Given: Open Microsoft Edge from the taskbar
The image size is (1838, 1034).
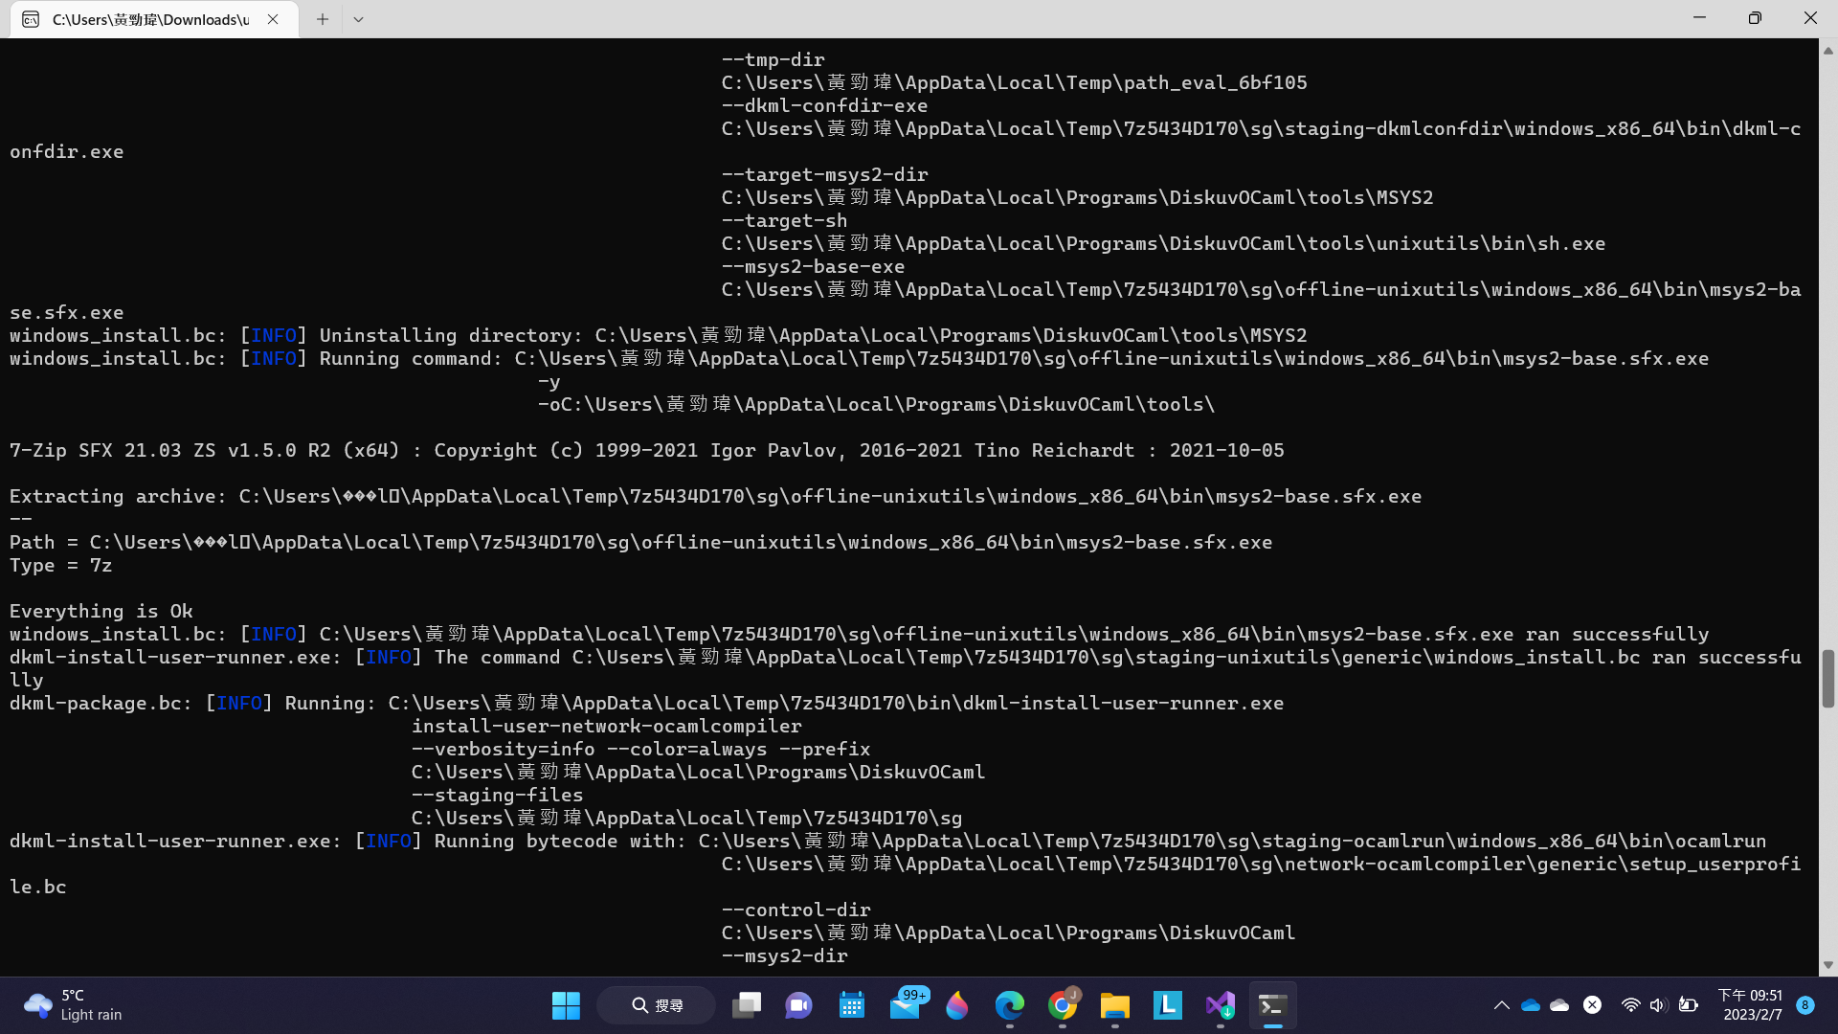Looking at the screenshot, I should tap(1010, 1005).
